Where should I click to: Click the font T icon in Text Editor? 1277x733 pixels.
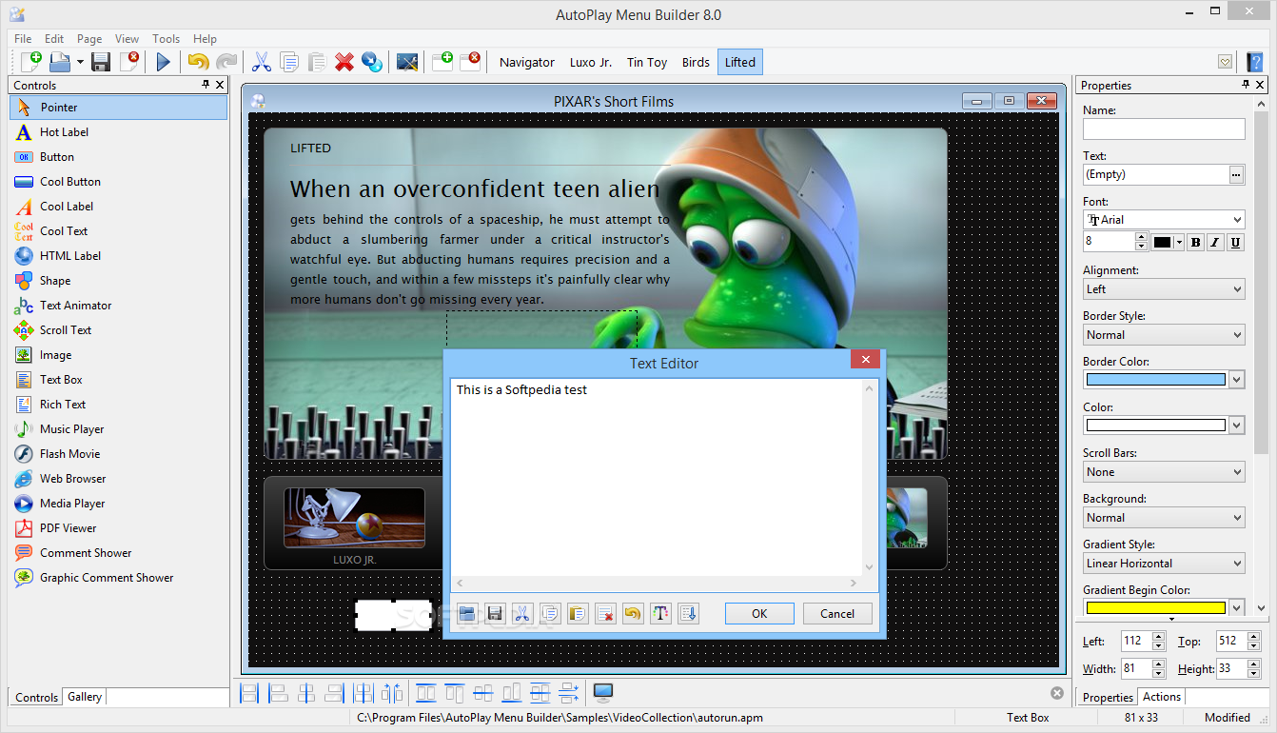[660, 614]
